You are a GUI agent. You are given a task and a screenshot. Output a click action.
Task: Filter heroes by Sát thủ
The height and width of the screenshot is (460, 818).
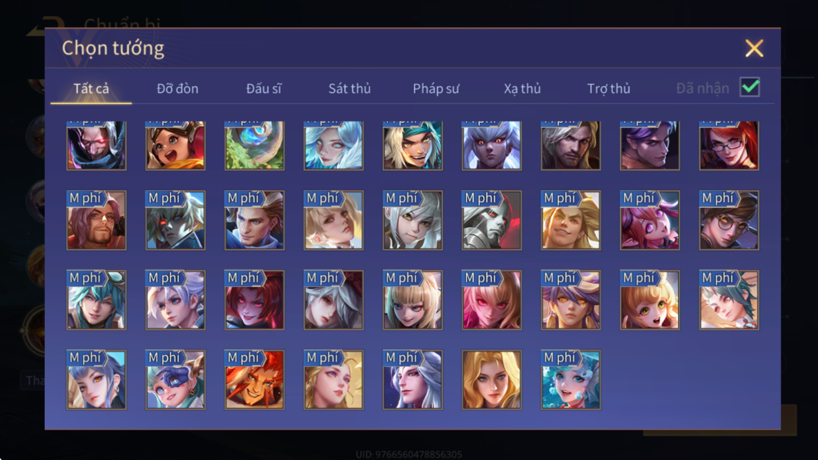click(349, 88)
